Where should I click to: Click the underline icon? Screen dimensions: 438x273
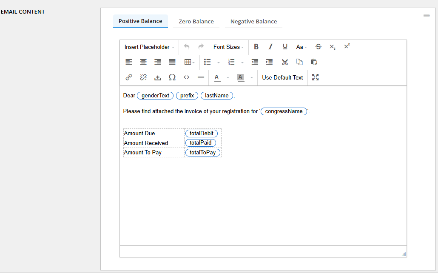coord(285,47)
